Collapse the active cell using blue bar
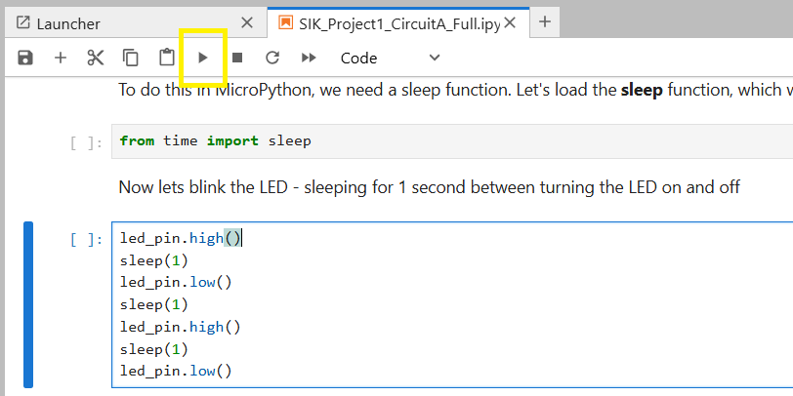Image resolution: width=793 pixels, height=396 pixels. 28,304
